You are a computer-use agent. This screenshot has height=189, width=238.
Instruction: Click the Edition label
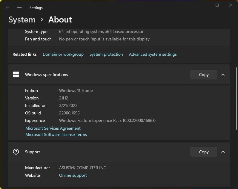click(x=31, y=90)
